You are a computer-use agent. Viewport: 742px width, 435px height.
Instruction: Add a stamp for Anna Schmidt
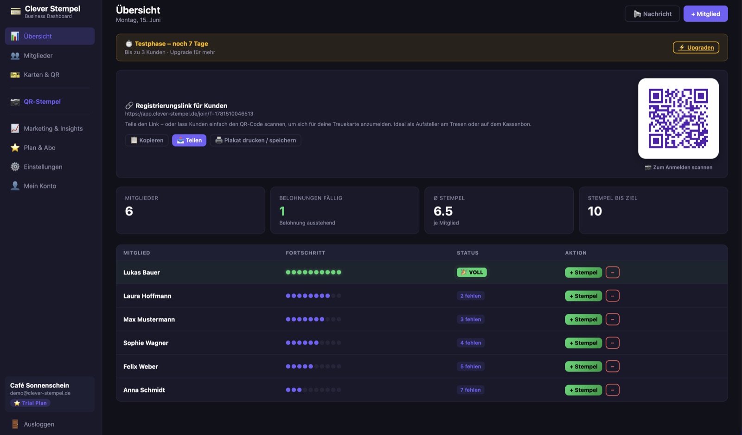click(583, 390)
